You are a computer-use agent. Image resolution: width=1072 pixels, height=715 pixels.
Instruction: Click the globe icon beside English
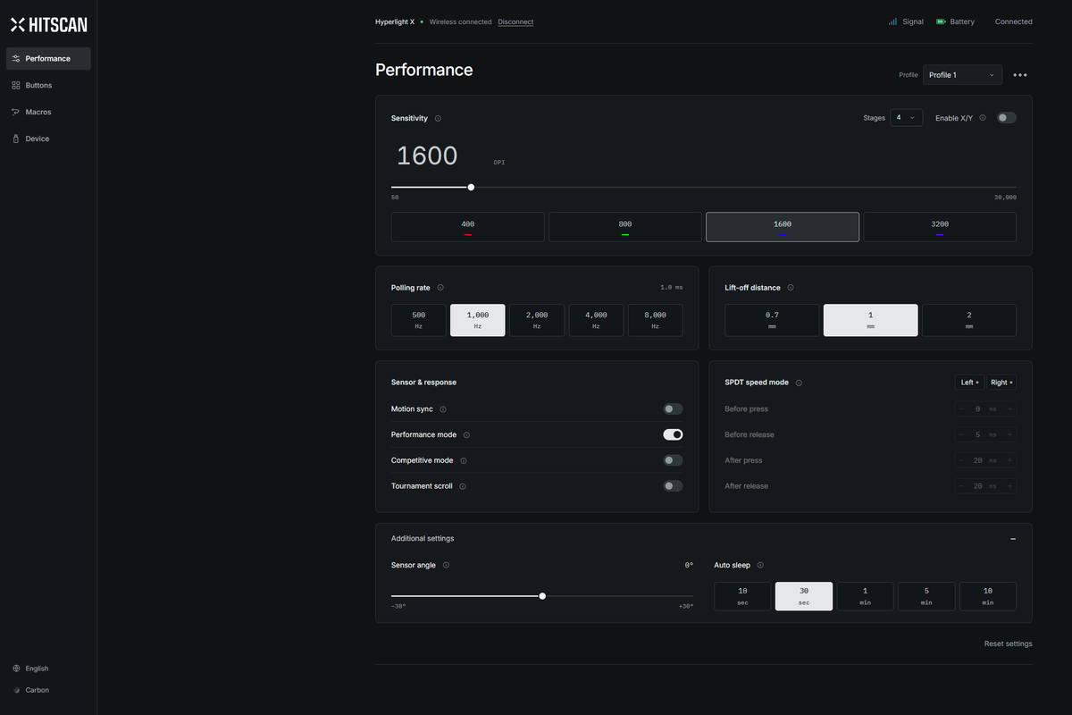click(x=16, y=669)
